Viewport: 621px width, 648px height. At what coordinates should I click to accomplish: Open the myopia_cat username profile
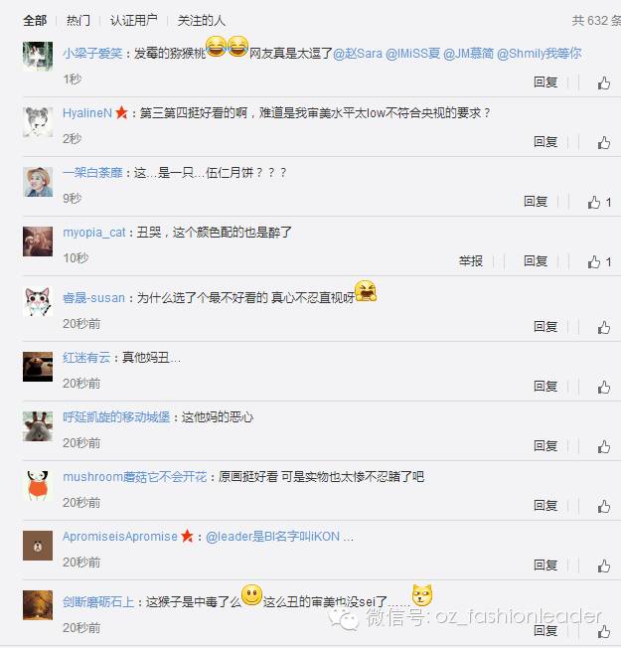coord(93,233)
